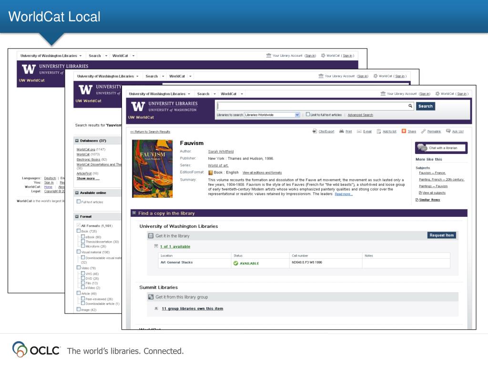Screen dimensions: 488x366
Task: Click the Request Item button
Action: (442, 235)
